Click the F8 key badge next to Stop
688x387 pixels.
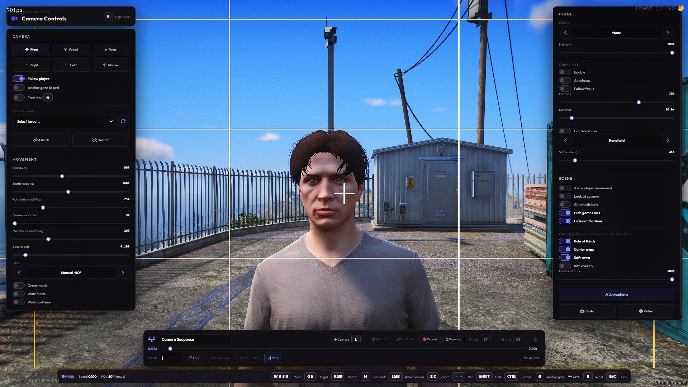click(x=518, y=339)
